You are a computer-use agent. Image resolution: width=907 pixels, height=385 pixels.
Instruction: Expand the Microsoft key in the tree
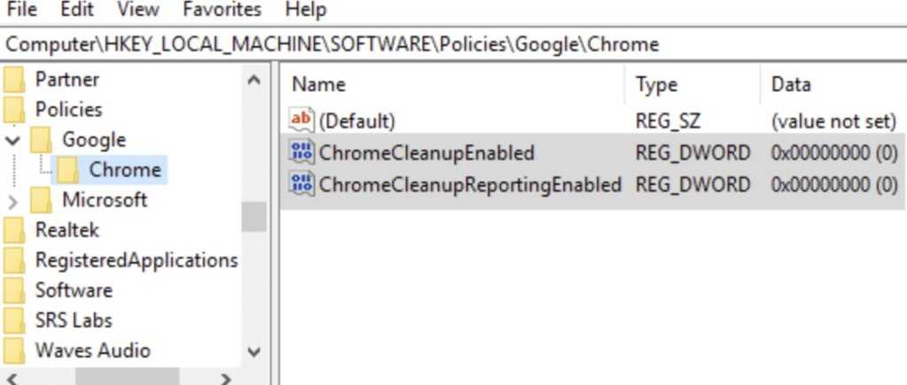(x=12, y=201)
